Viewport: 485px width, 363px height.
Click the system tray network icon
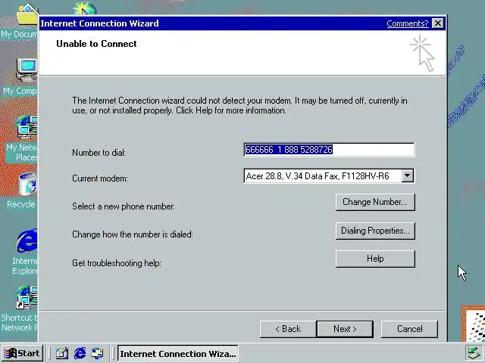point(474,353)
